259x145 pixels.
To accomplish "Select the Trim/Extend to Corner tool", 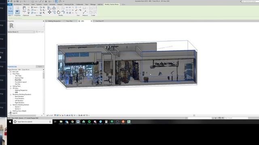I will (x=63, y=12).
